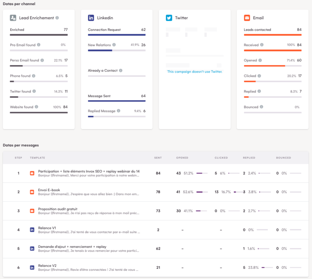Click the CLICKED column header
Image resolution: width=312 pixels, height=279 pixels.
tap(221, 158)
